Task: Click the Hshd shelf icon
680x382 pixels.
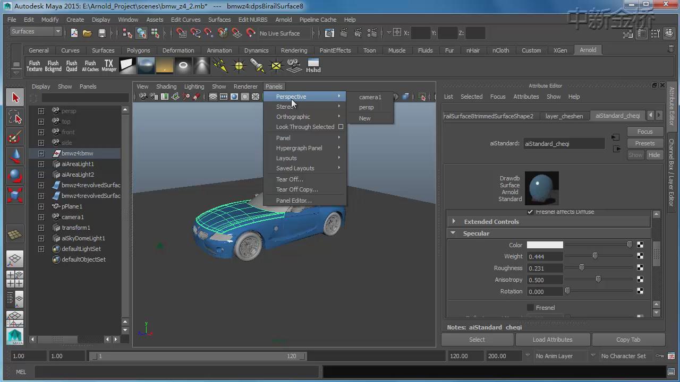Action: (313, 66)
